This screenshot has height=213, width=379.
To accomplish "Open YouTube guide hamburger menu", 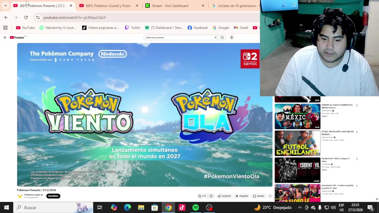I will pos(5,38).
